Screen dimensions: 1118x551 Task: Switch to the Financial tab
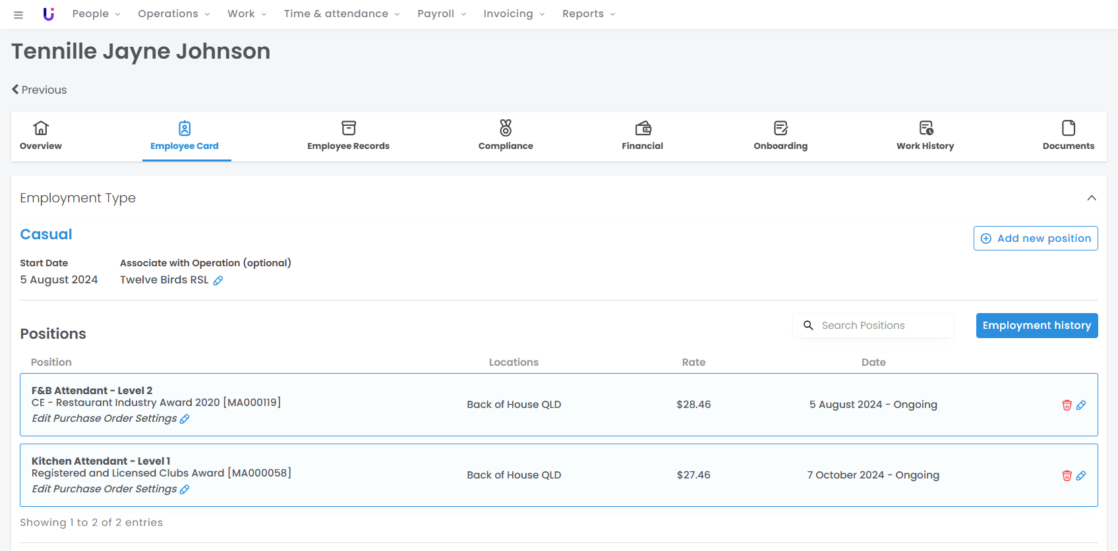tap(642, 136)
